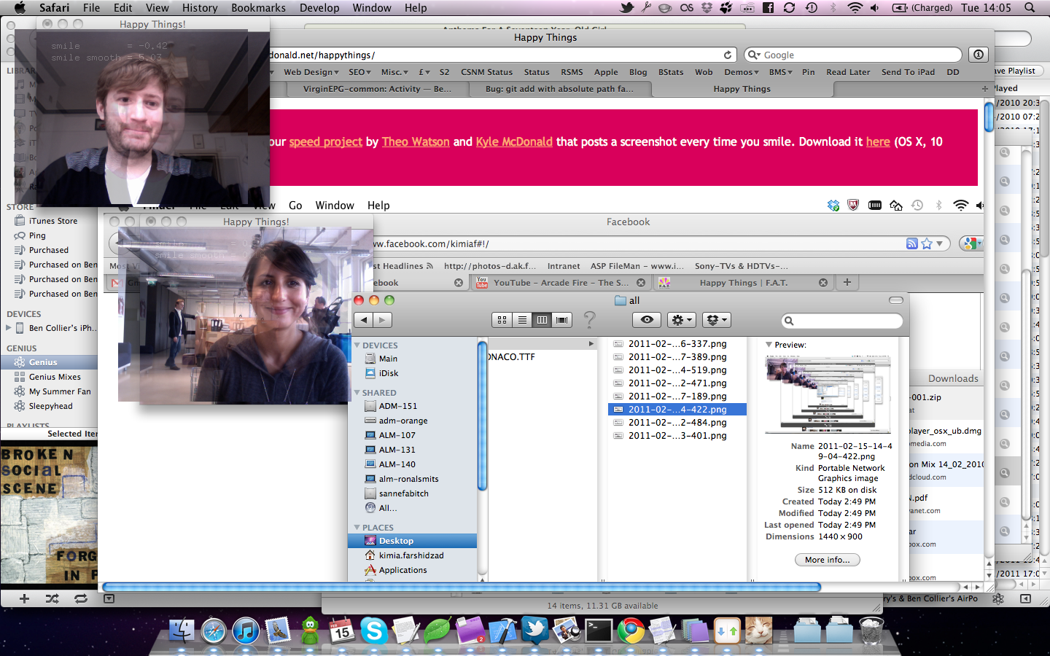Click the Finder search field

[841, 321]
